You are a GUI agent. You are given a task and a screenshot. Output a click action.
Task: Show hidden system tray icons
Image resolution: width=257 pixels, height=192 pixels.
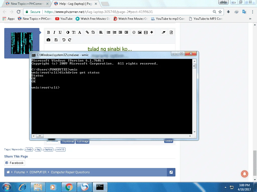[x=226, y=187]
